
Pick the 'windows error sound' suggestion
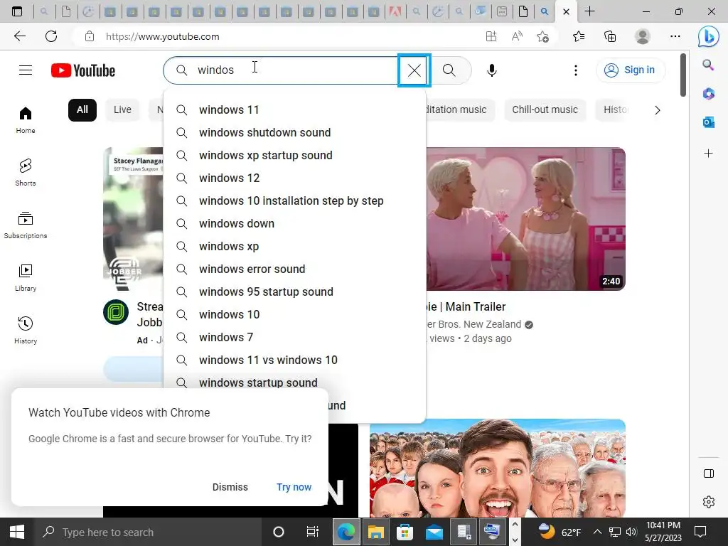click(x=294, y=269)
